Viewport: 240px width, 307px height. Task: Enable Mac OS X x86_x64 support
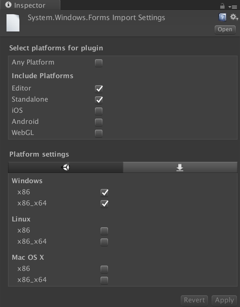[x=104, y=280]
